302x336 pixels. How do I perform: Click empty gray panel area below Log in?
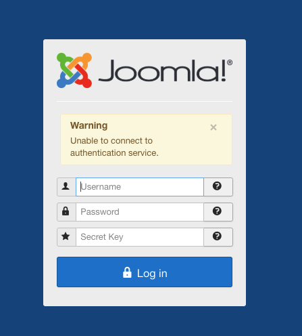pyautogui.click(x=145, y=297)
